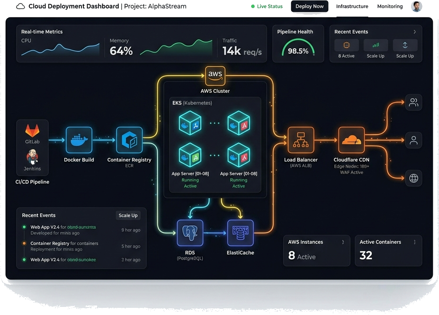Click the Real-time Metrics heading
439x315 pixels.
pos(42,32)
